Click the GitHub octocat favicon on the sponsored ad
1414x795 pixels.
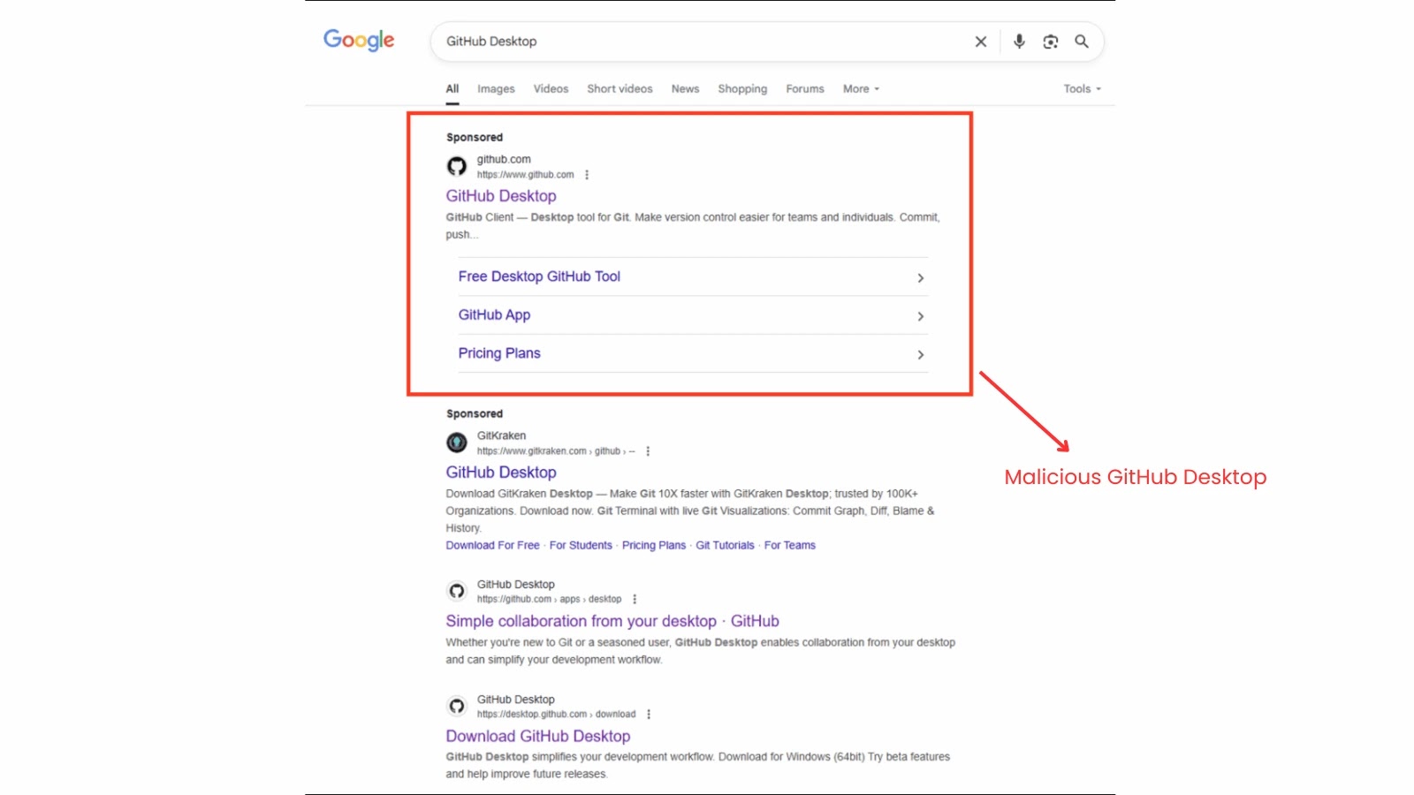click(x=457, y=166)
